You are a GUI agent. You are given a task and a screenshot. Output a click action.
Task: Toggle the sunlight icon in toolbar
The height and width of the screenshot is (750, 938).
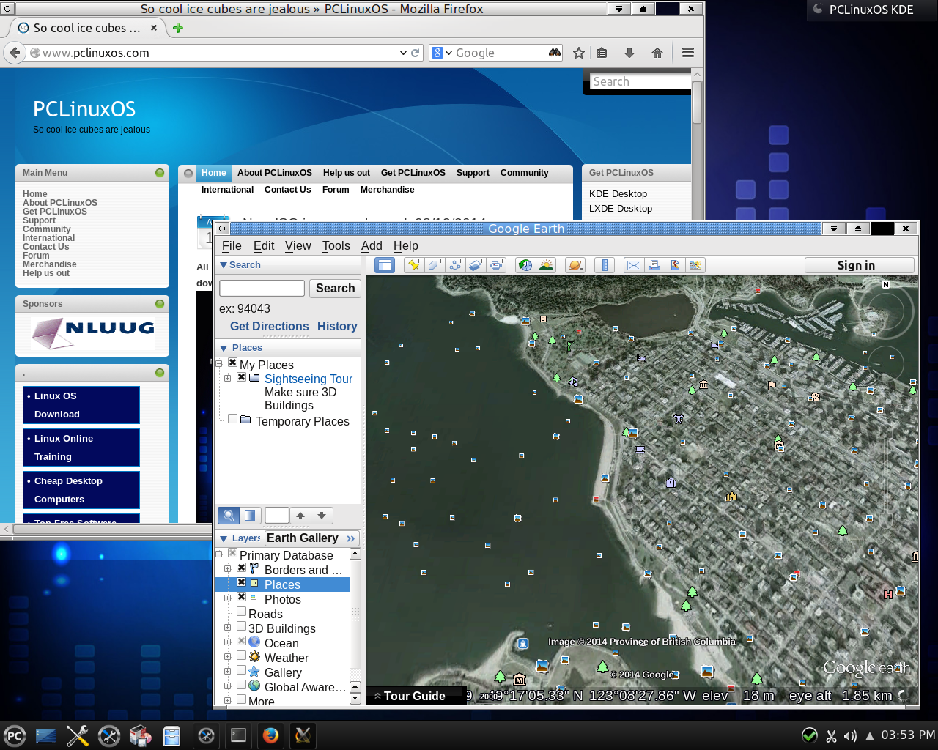[x=546, y=265]
